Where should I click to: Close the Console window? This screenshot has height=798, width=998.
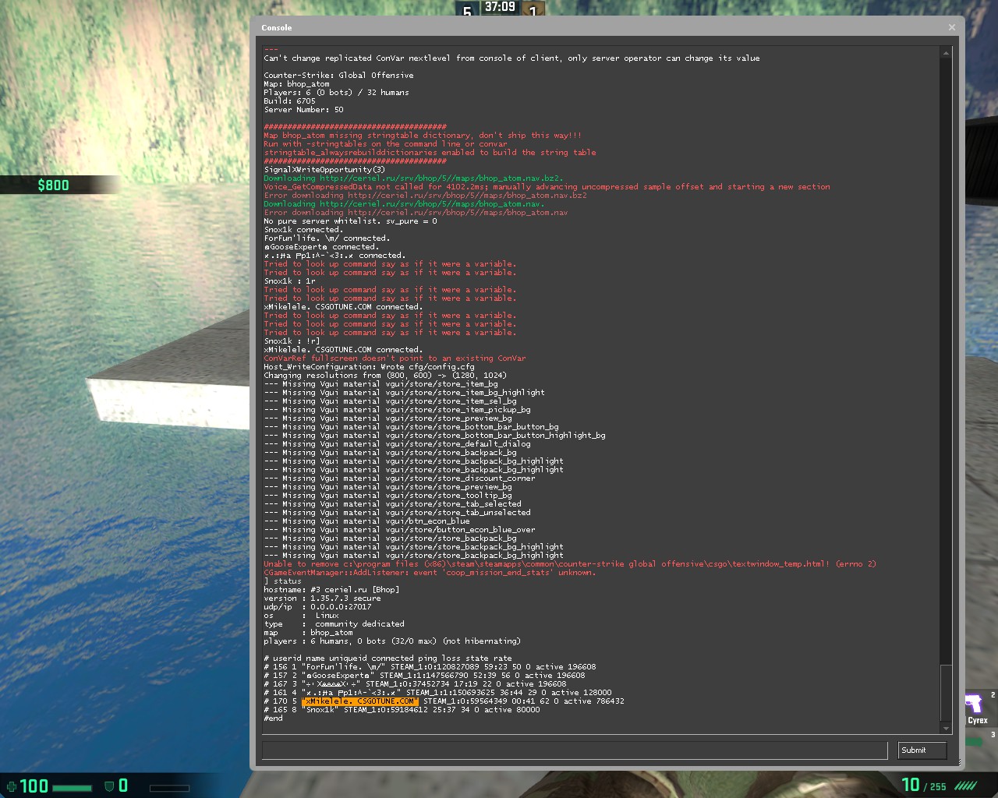[951, 27]
